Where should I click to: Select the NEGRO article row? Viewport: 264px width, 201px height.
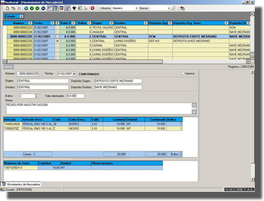pos(93,128)
